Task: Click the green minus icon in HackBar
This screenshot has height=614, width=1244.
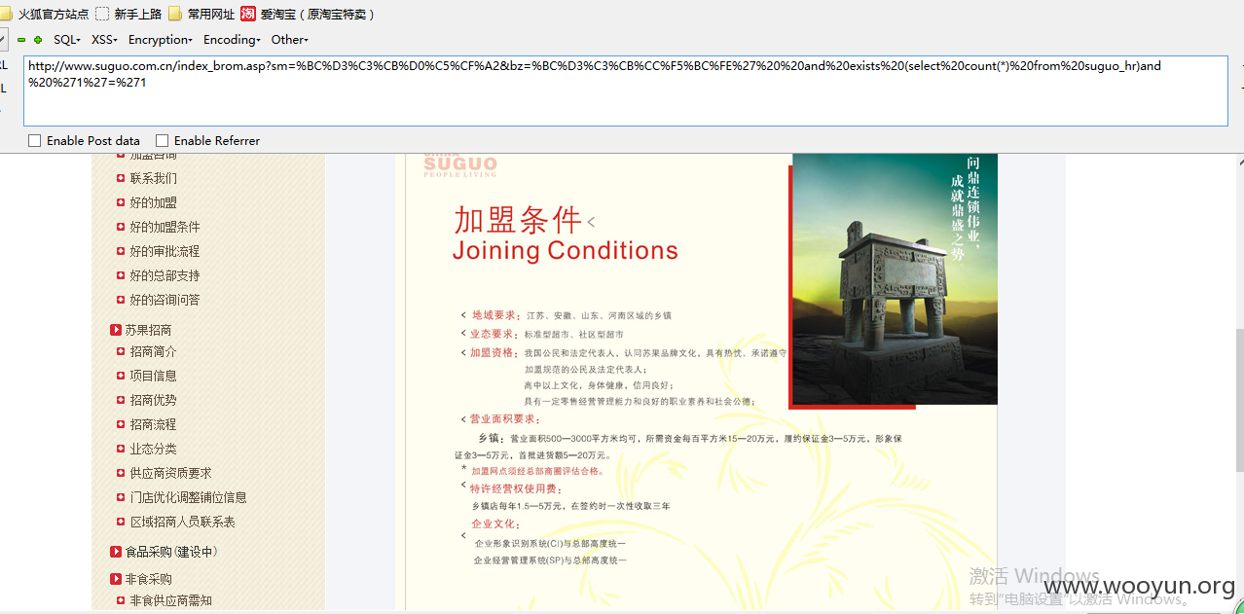Action: point(21,40)
